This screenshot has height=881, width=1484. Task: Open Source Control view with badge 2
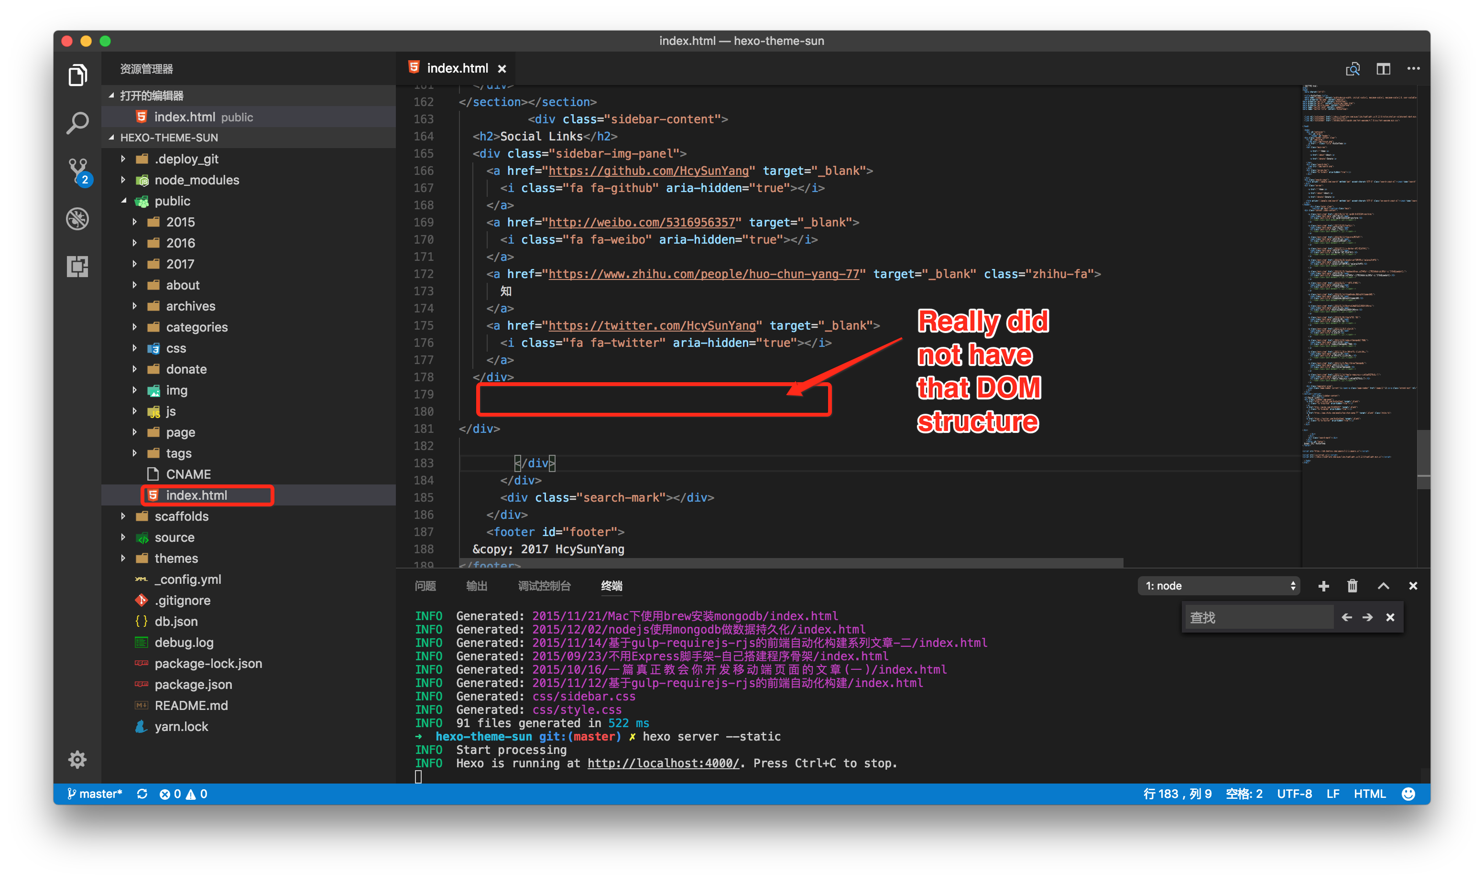[77, 171]
